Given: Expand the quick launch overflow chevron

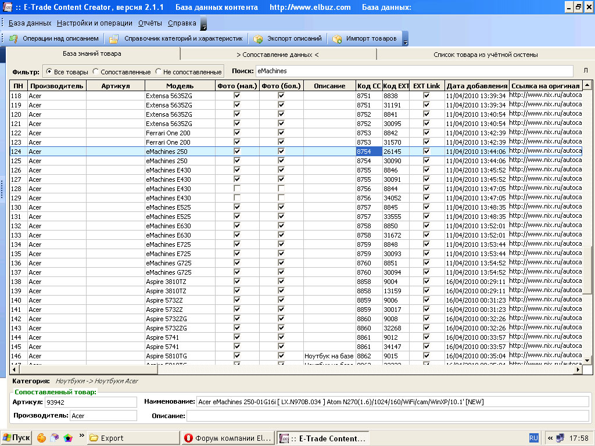Looking at the screenshot, I should coord(81,436).
